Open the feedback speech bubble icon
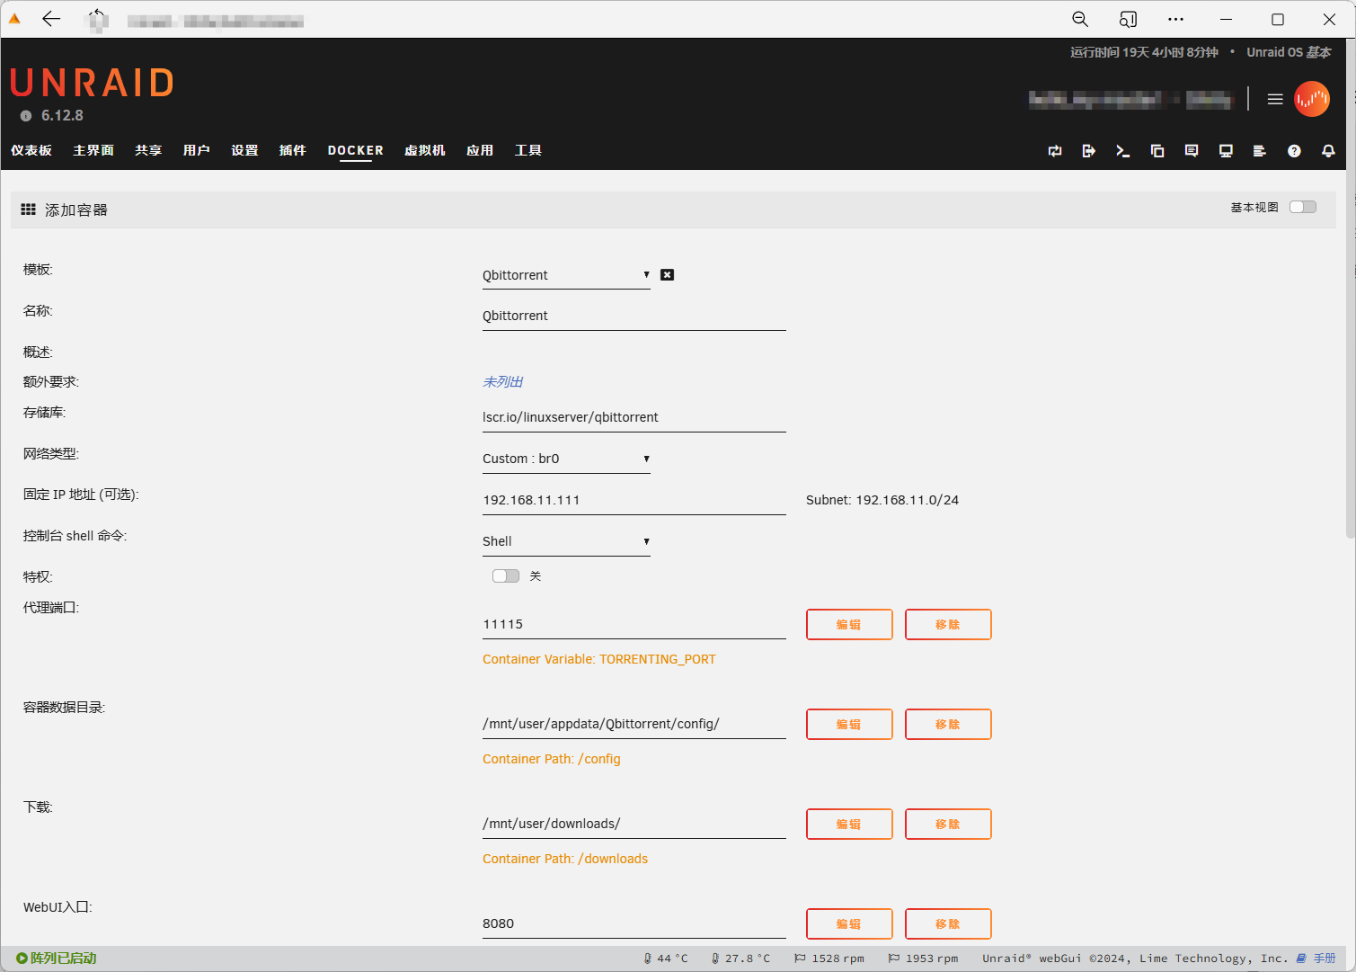Image resolution: width=1356 pixels, height=972 pixels. [1192, 151]
